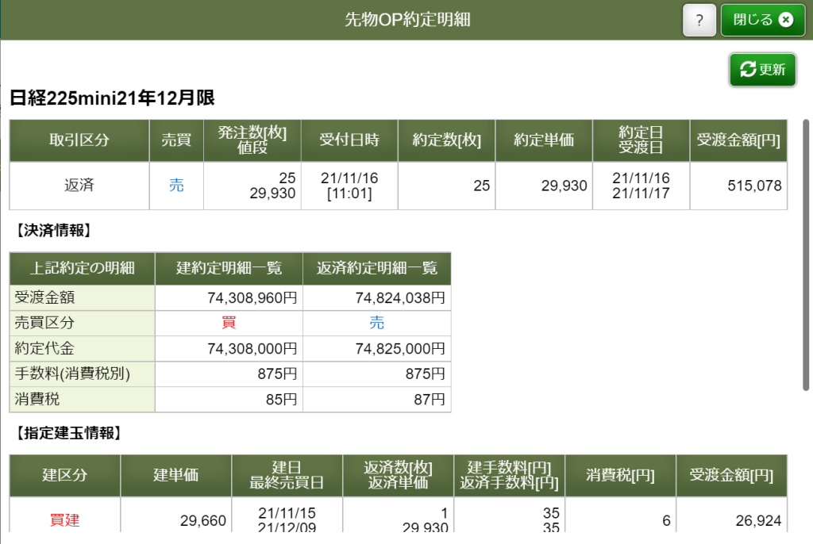Click the 約定数[枚] column header
Viewport: 813px width, 544px height.
point(446,140)
